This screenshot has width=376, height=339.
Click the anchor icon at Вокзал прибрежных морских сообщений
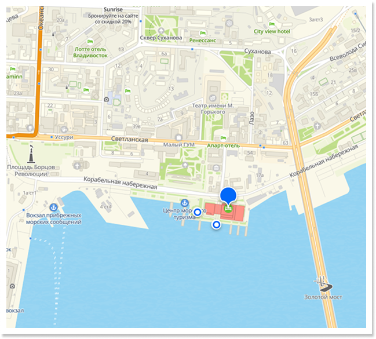pos(53,207)
